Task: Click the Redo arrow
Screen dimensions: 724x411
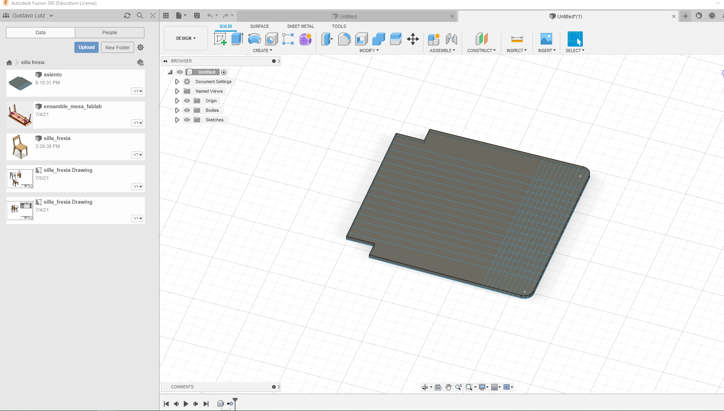Action: point(226,16)
